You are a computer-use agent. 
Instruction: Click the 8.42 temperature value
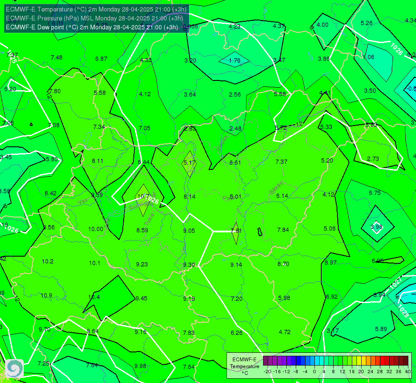point(51,193)
